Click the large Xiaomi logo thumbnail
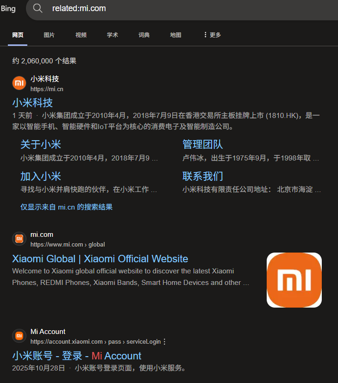This screenshot has width=338, height=383. point(294,280)
